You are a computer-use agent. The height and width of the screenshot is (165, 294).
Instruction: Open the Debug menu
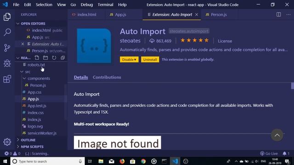pyautogui.click(x=87, y=5)
